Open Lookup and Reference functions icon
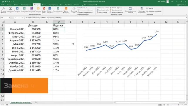 pyautogui.click(x=50, y=9)
